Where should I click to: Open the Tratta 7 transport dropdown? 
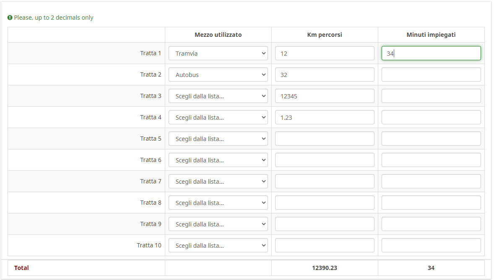coord(218,181)
